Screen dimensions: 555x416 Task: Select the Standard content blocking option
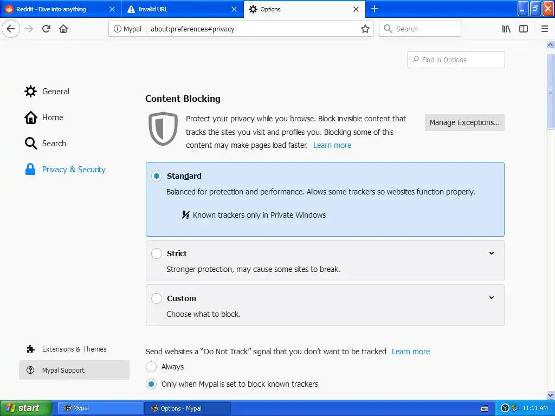tap(157, 176)
